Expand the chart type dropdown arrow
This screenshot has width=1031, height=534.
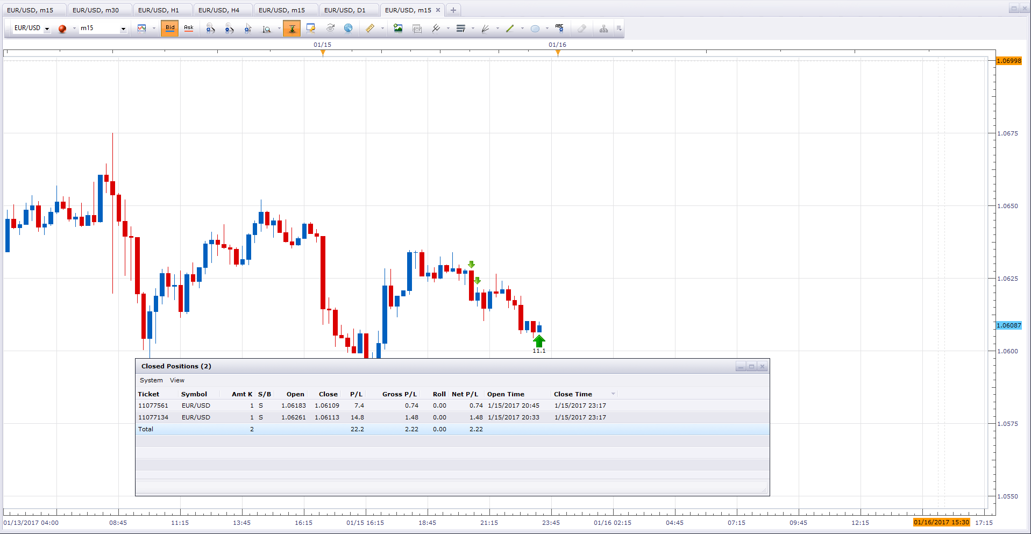pos(154,29)
